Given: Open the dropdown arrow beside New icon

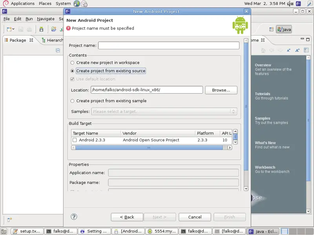Looking at the screenshot, I should pyautogui.click(x=13, y=29).
